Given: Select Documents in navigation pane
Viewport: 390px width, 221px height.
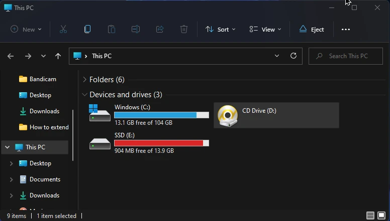Looking at the screenshot, I should 40,179.
